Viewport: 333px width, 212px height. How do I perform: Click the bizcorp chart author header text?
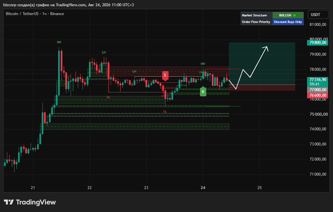click(x=68, y=5)
